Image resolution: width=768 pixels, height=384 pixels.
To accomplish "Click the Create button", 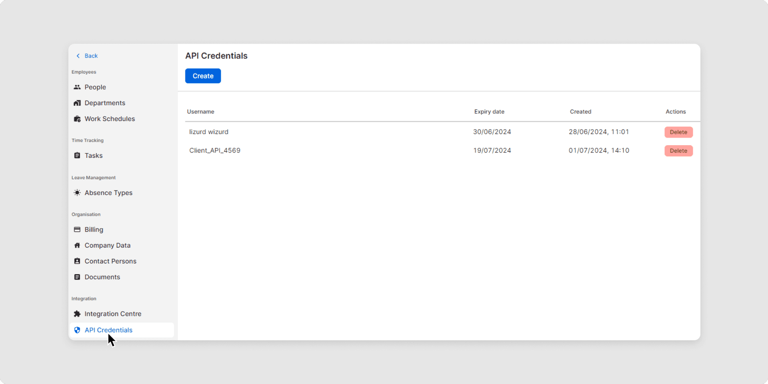I will [203, 76].
